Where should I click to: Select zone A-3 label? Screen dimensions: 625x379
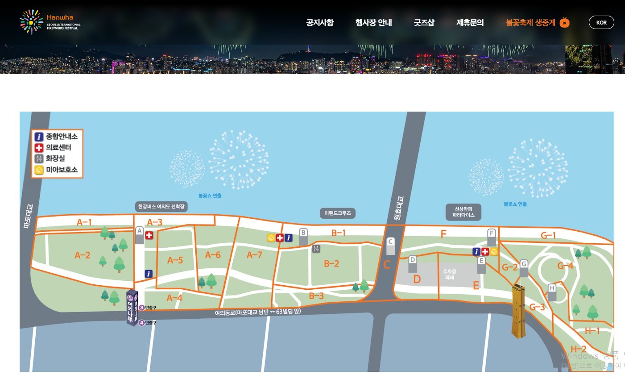(x=155, y=222)
